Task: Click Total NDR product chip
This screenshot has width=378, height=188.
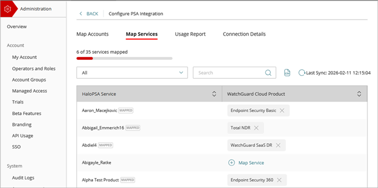Action: [246, 128]
